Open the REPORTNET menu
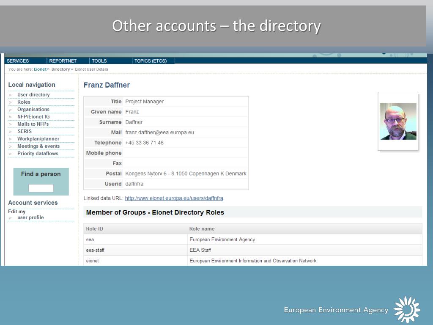Viewport: 433px width, 325px height. [63, 61]
